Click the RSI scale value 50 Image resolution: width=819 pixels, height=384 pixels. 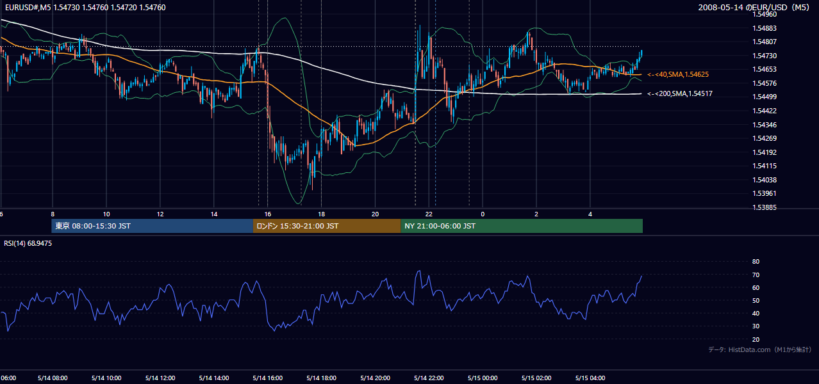click(756, 301)
